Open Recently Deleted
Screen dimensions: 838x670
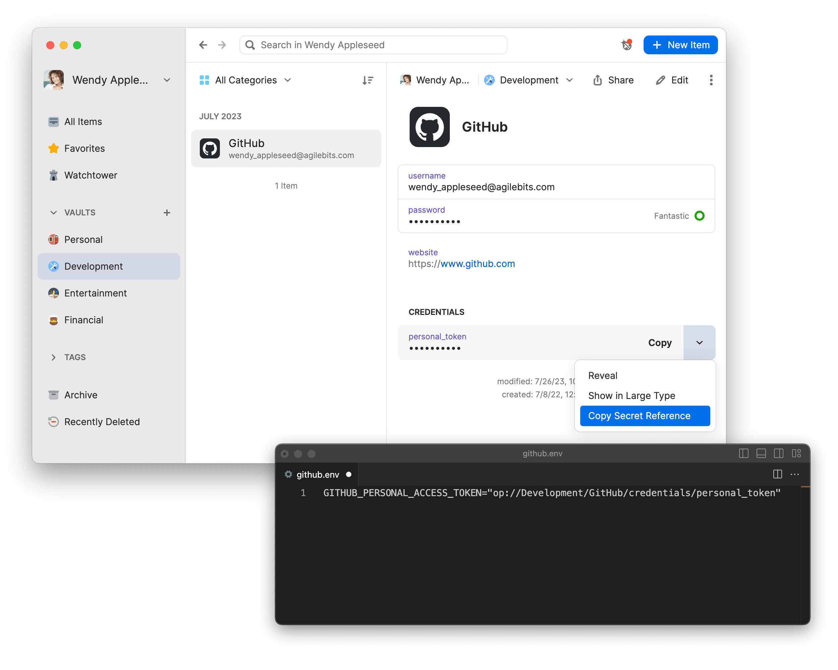(x=102, y=421)
